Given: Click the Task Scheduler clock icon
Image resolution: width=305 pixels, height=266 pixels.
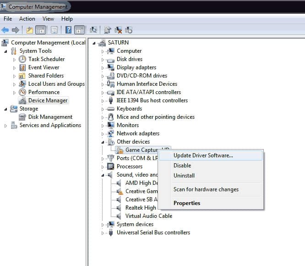Looking at the screenshot, I should click(x=22, y=59).
